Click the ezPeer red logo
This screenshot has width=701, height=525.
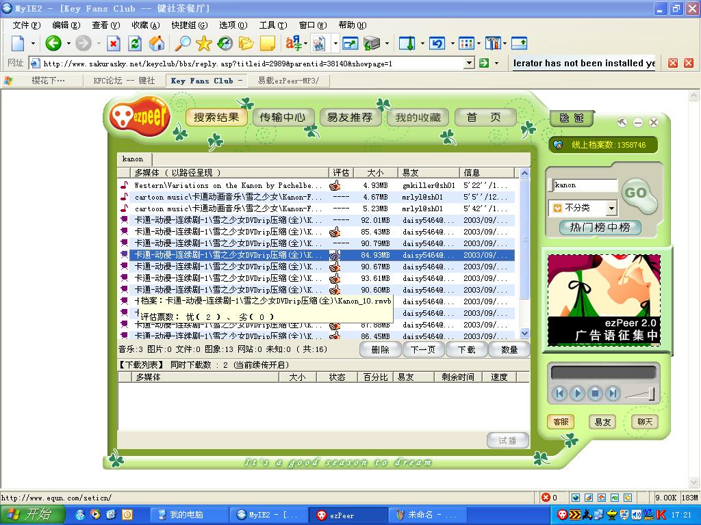[140, 116]
